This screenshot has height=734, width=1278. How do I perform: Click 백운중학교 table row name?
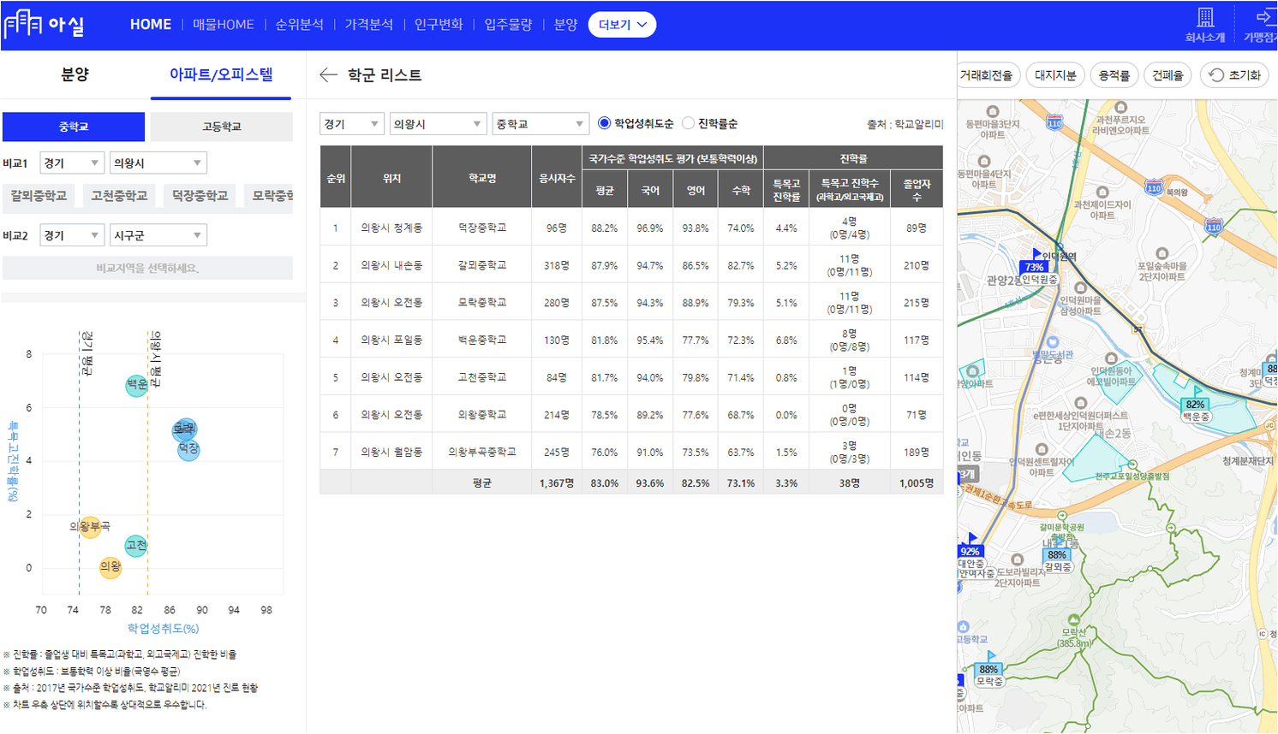point(482,340)
